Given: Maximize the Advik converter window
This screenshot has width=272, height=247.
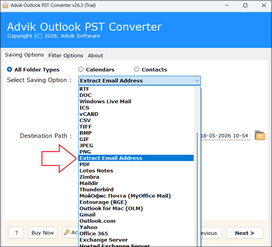Looking at the screenshot, I should pyautogui.click(x=245, y=5).
